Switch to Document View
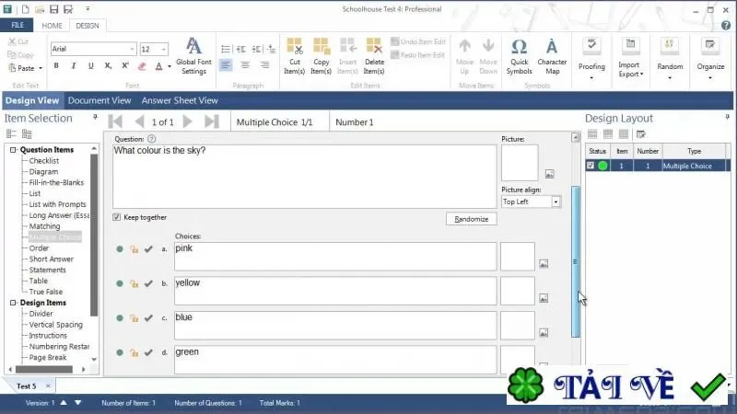Image resolution: width=737 pixels, height=414 pixels. (x=99, y=100)
